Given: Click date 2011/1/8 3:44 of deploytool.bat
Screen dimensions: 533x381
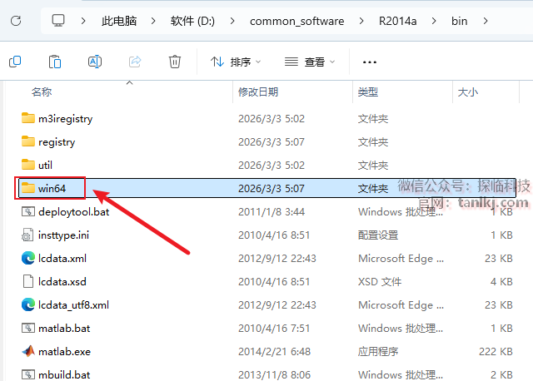Looking at the screenshot, I should [x=271, y=212].
